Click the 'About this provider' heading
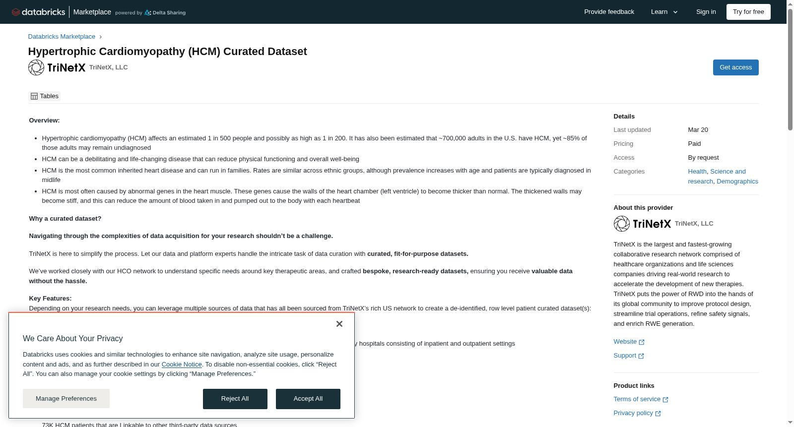The image size is (794, 427). click(643, 208)
